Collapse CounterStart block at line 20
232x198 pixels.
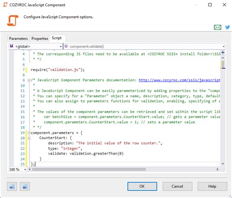[29, 138]
